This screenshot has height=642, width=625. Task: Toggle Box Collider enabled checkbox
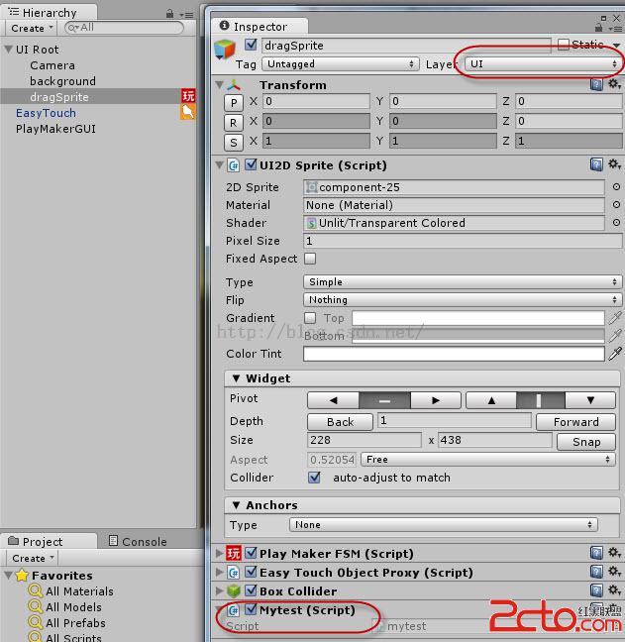[x=251, y=590]
